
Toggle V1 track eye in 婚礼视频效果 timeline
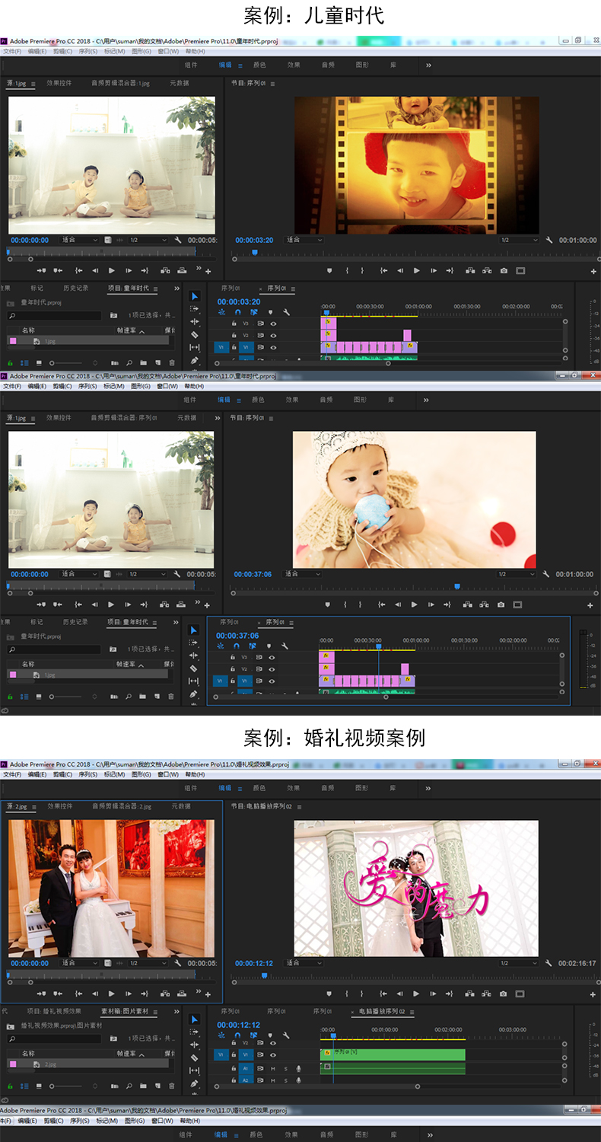(273, 1054)
